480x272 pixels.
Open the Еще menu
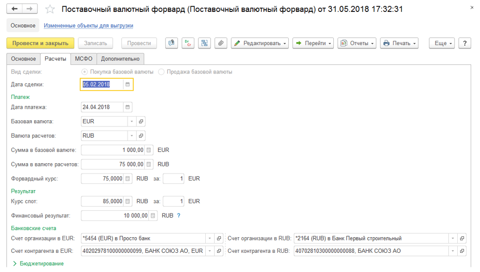442,43
